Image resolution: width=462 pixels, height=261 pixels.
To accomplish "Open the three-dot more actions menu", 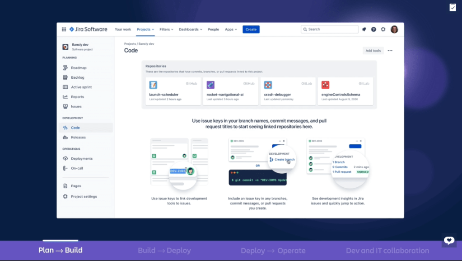I will (390, 51).
